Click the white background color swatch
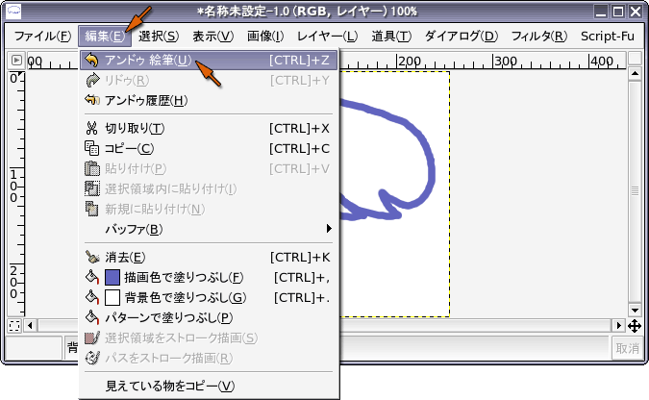This screenshot has width=649, height=400. pyautogui.click(x=112, y=297)
